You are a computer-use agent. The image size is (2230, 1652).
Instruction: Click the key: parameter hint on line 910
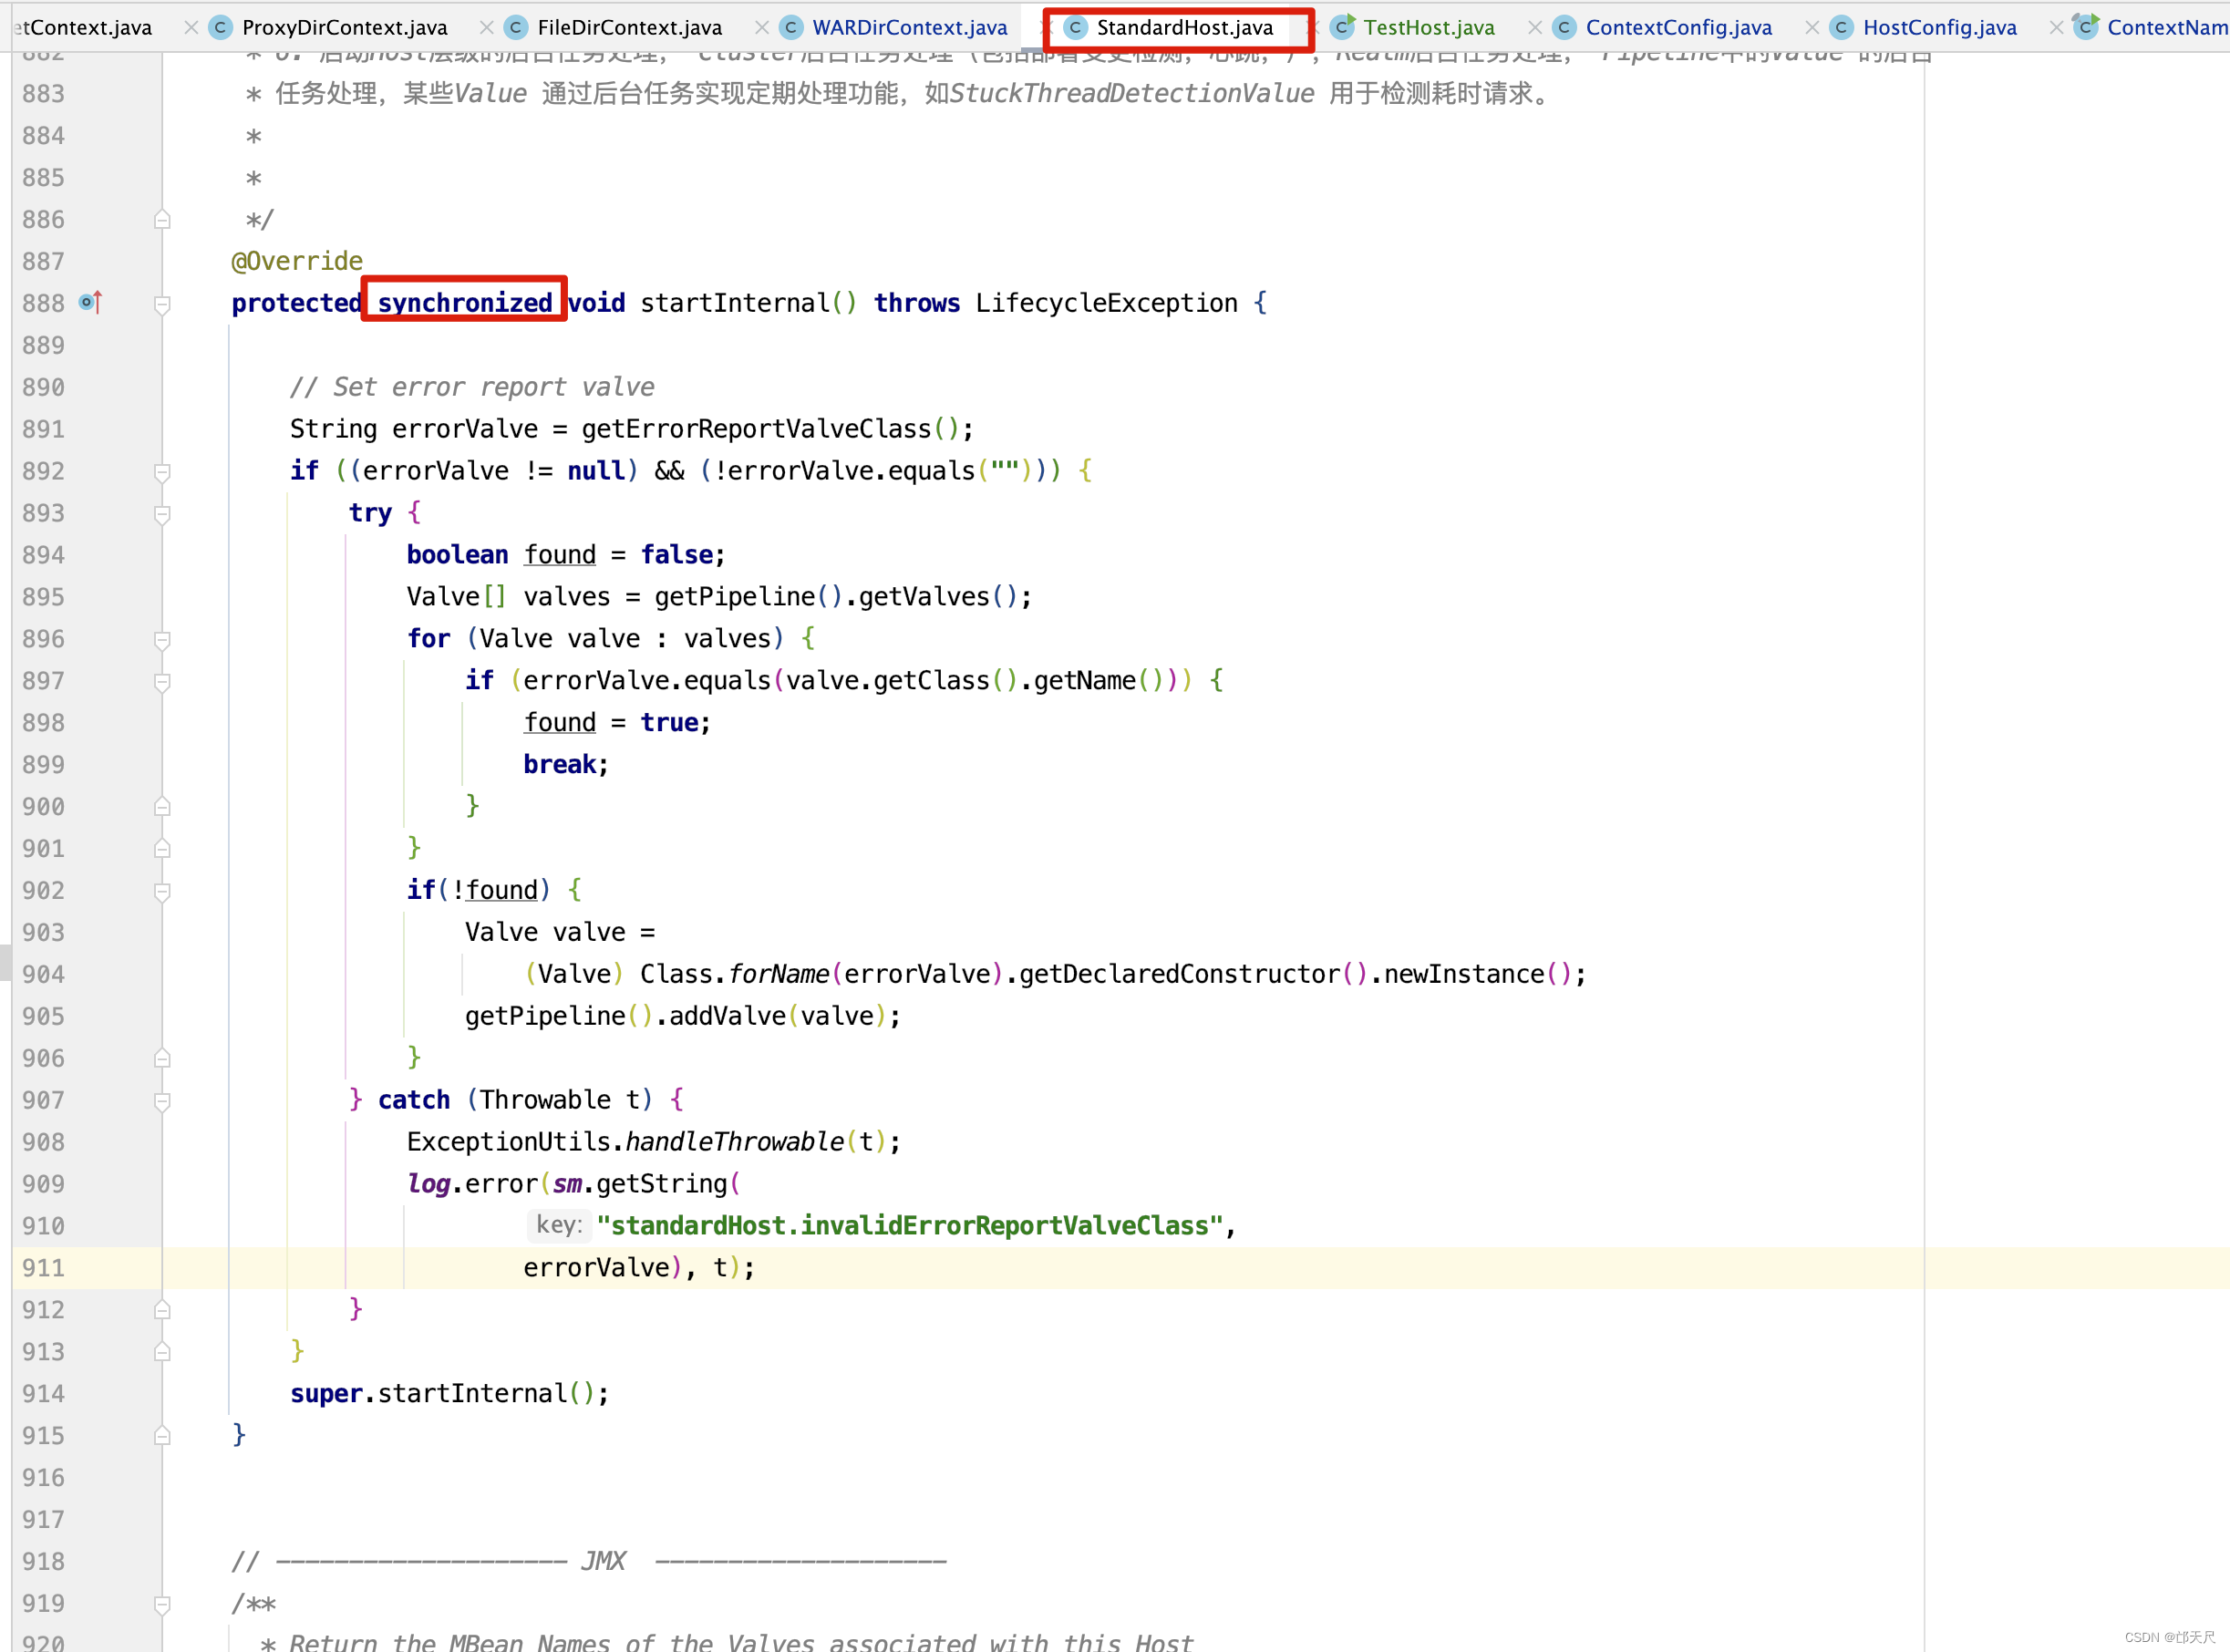559,1225
